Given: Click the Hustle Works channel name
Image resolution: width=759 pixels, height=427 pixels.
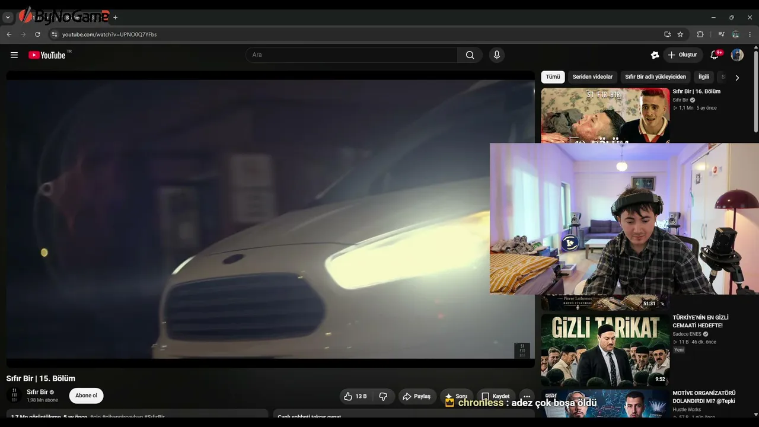Looking at the screenshot, I should pos(687,409).
